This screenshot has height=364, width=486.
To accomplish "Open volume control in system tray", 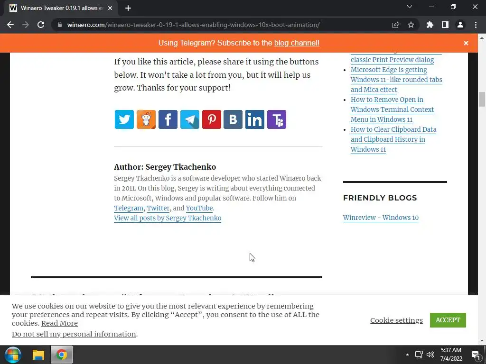I will (430, 355).
